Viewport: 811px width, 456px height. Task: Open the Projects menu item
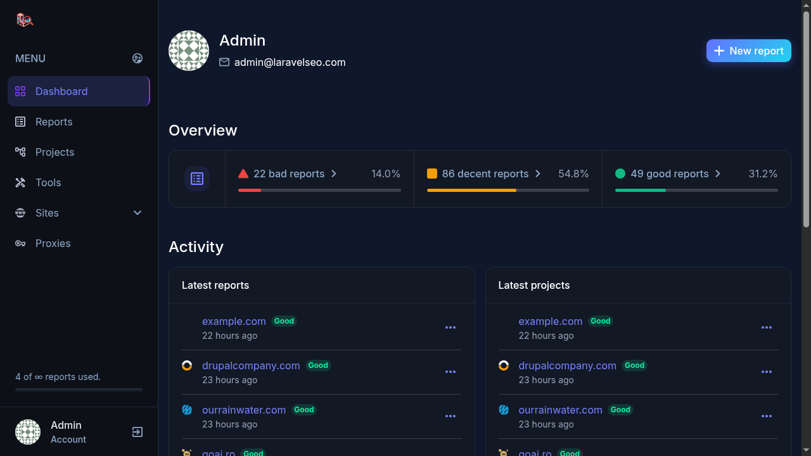[79, 152]
